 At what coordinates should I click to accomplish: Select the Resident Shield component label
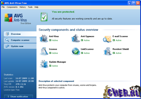click(x=121, y=49)
